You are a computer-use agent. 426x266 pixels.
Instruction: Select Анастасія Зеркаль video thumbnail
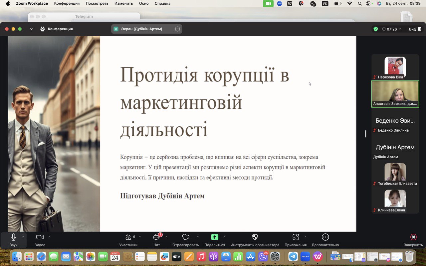(x=395, y=94)
